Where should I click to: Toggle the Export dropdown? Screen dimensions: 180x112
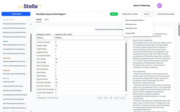pos(148,14)
